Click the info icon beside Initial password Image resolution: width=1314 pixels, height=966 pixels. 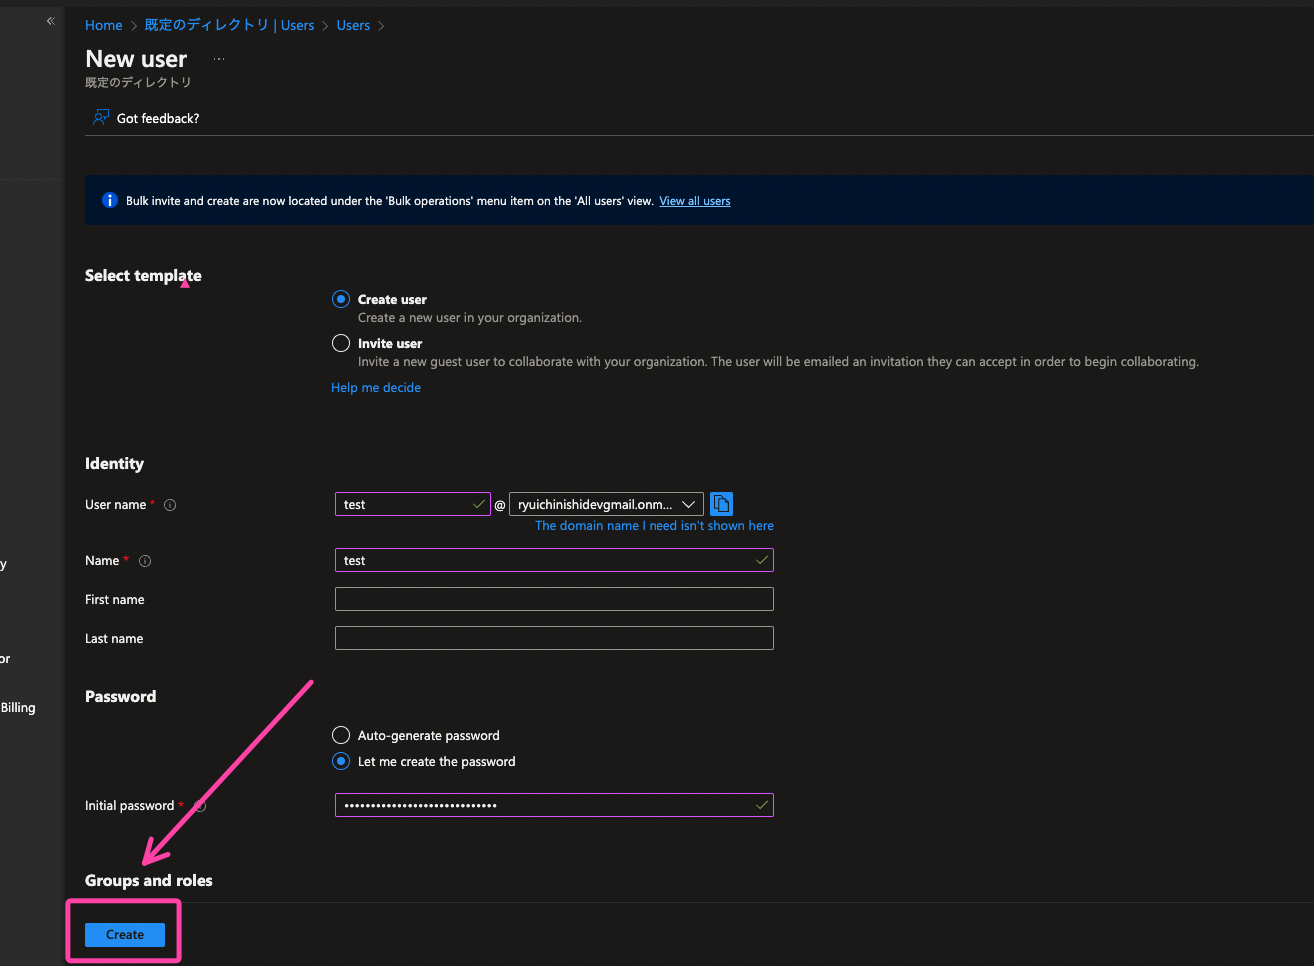click(x=200, y=806)
